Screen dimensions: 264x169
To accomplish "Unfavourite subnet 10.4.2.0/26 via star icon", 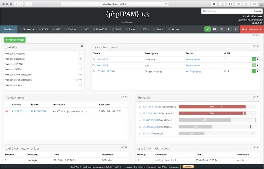I will tap(258, 59).
